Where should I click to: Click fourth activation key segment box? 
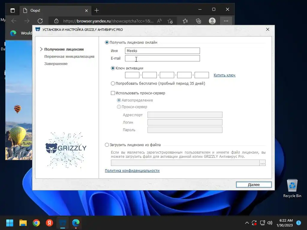coord(184,75)
